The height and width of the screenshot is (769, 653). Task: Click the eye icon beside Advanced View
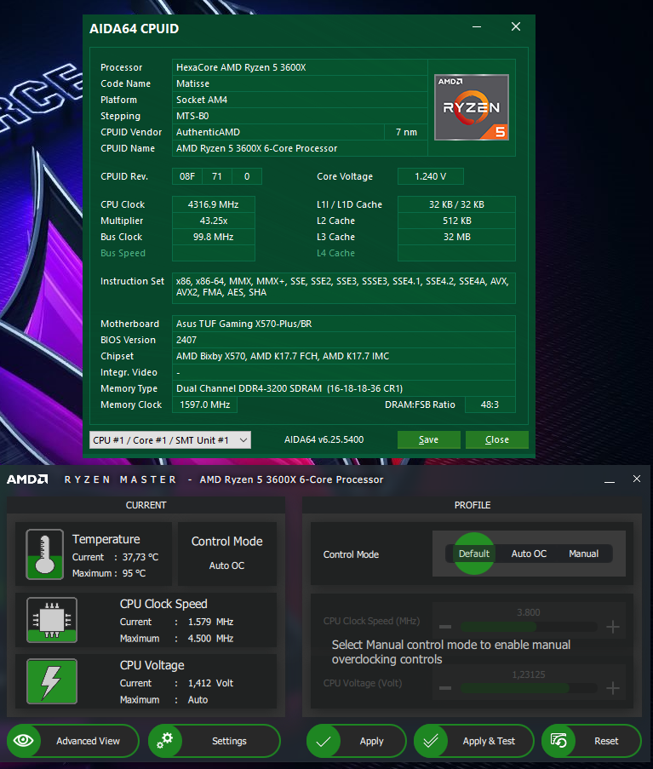[24, 741]
